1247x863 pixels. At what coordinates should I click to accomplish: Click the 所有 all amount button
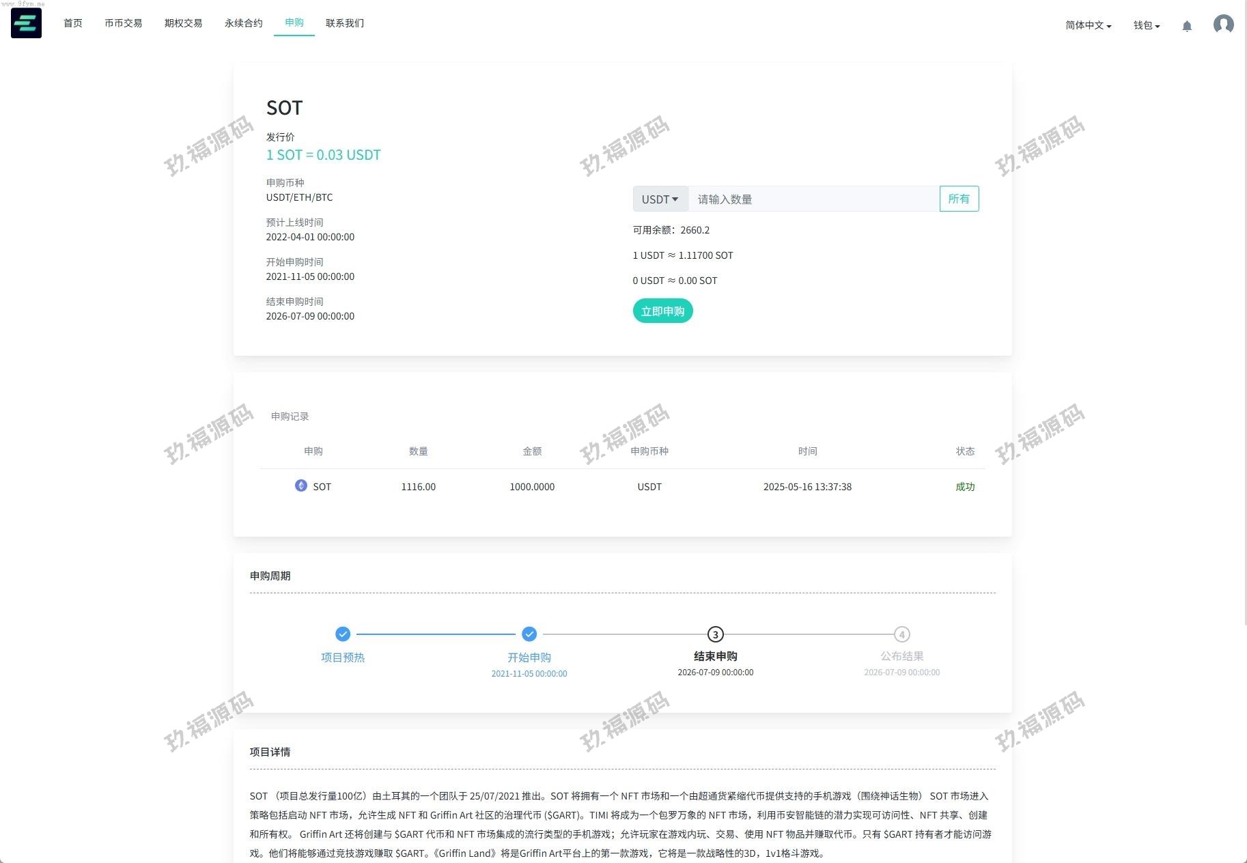point(958,199)
